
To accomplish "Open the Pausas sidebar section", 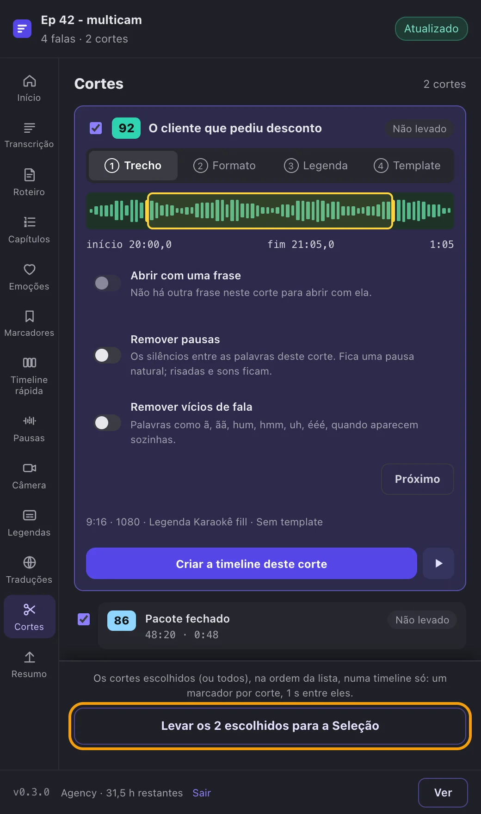I will coord(29,429).
